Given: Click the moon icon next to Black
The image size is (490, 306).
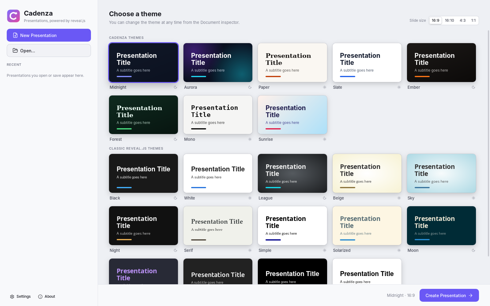Looking at the screenshot, I should 175,198.
